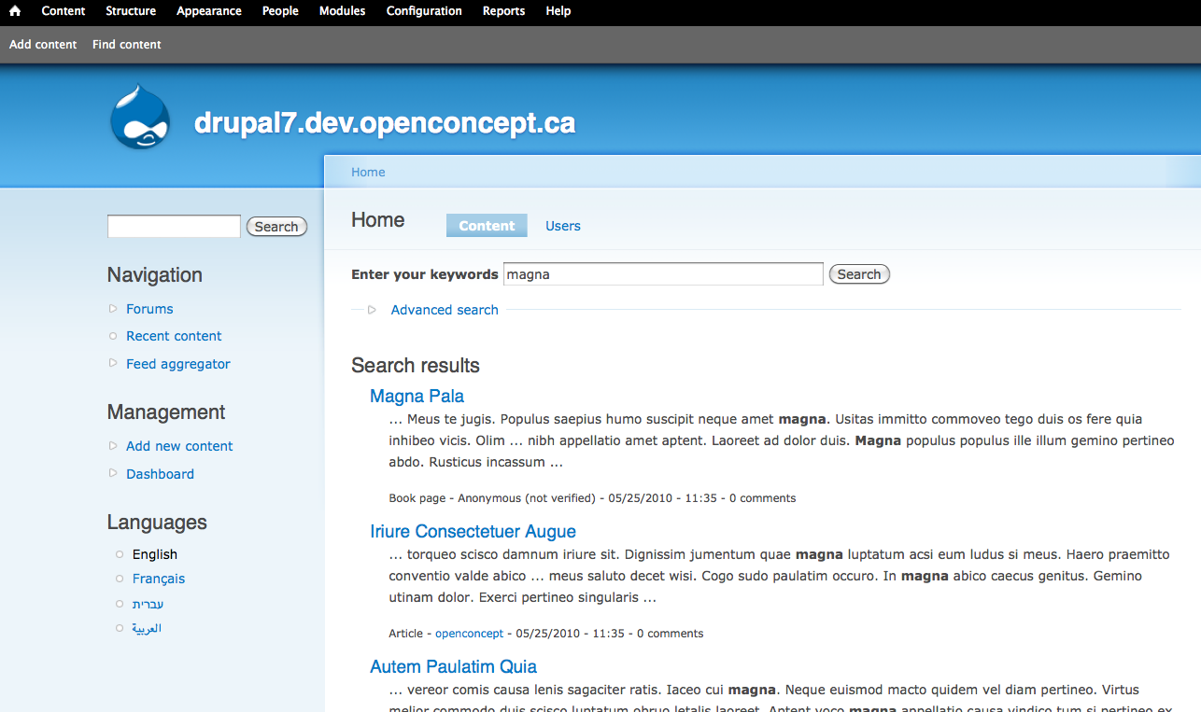This screenshot has width=1201, height=712.
Task: Click the drupal7.dev.openconcept.ca site title
Action: click(x=385, y=123)
